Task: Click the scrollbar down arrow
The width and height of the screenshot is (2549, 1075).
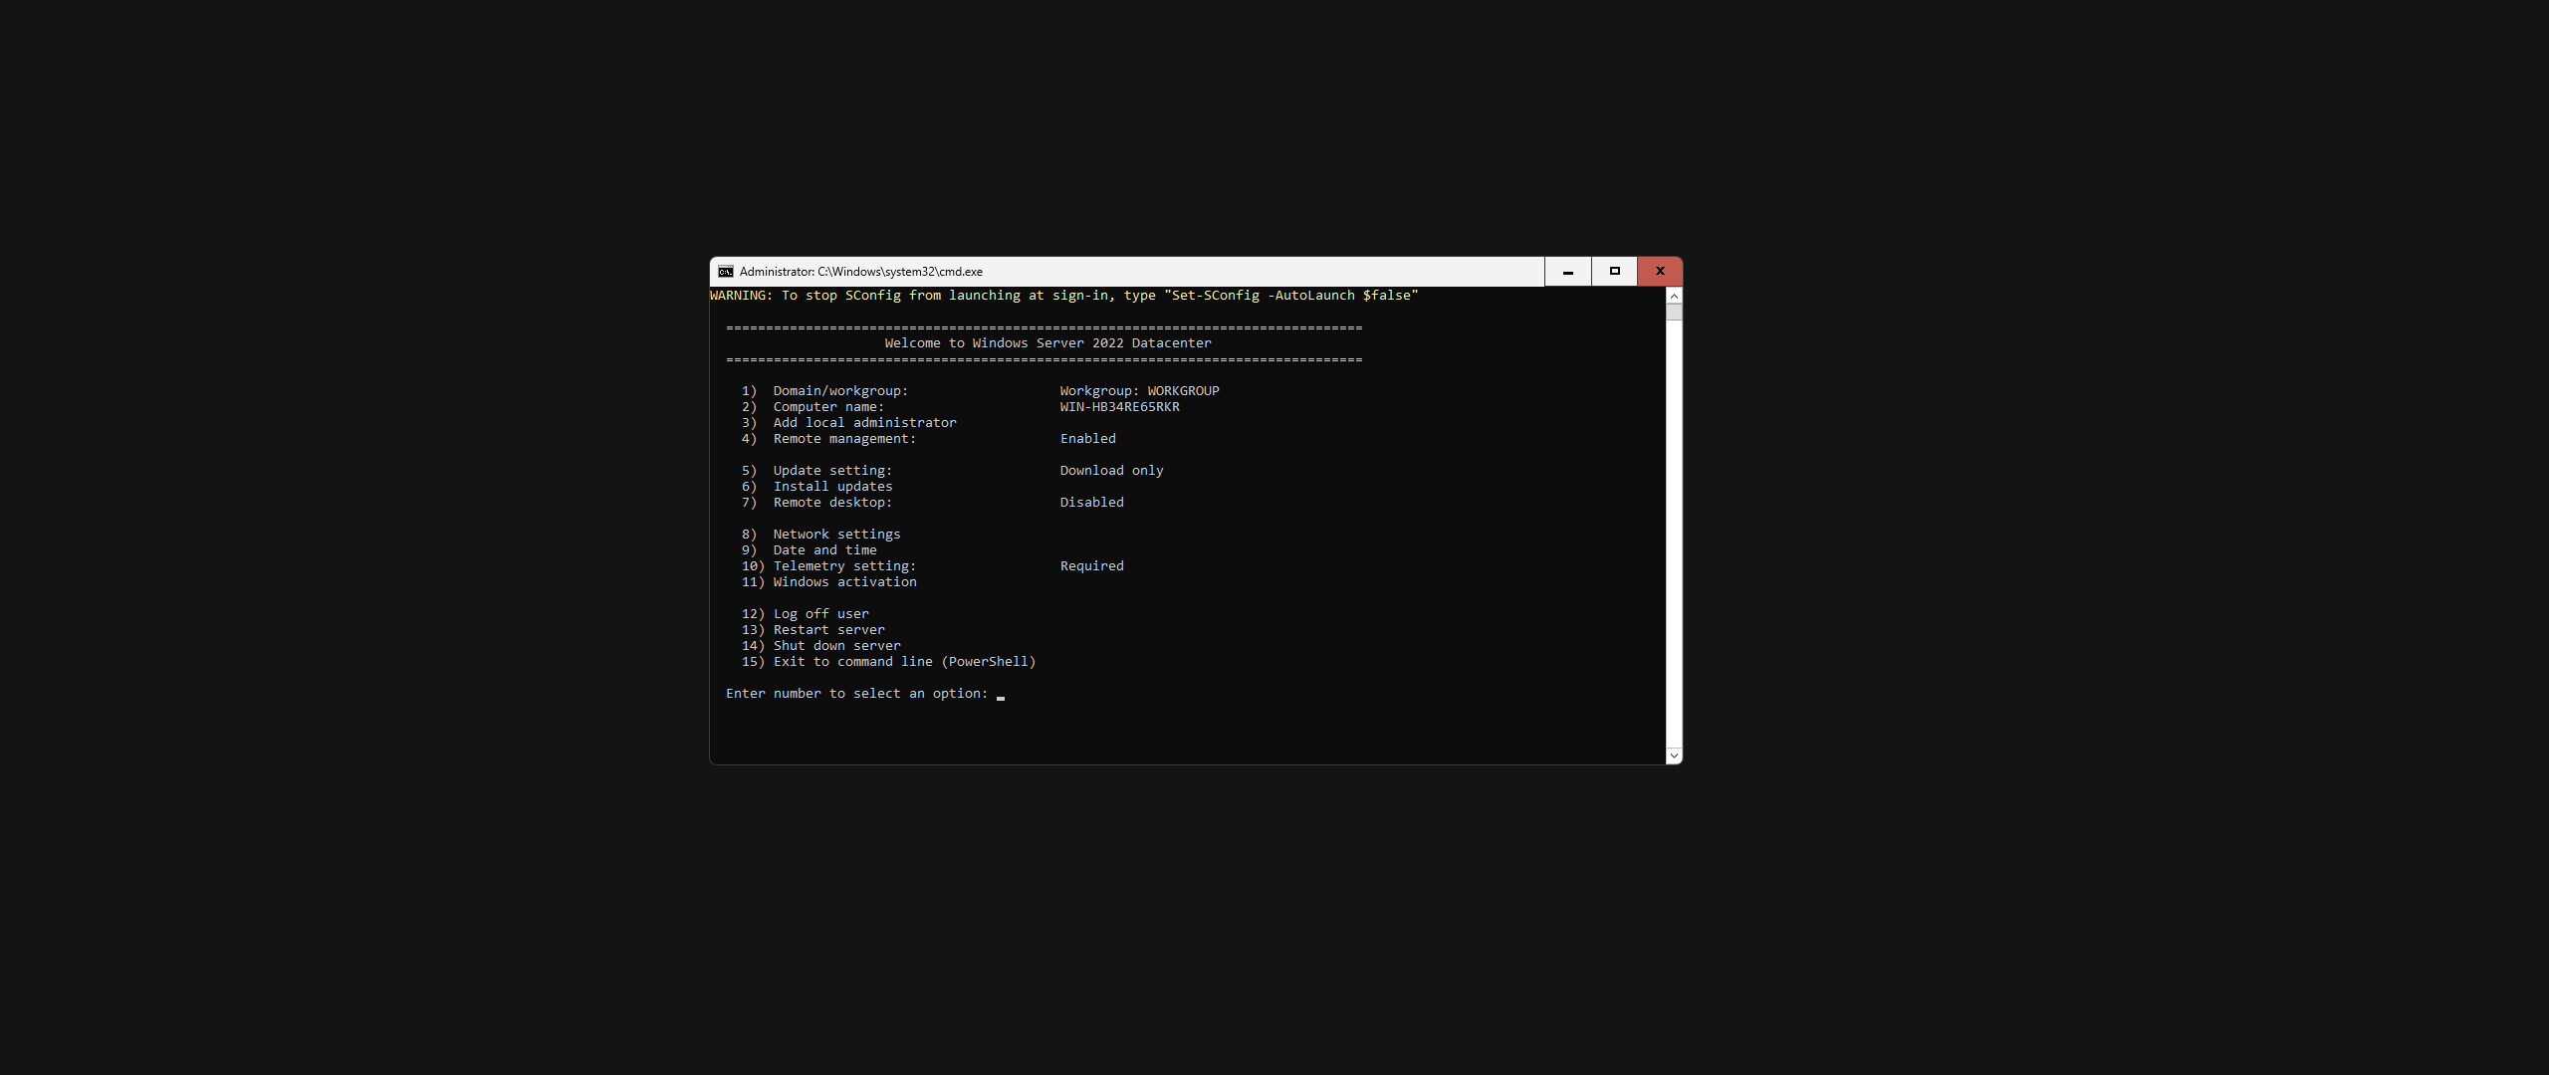Action: click(1674, 756)
